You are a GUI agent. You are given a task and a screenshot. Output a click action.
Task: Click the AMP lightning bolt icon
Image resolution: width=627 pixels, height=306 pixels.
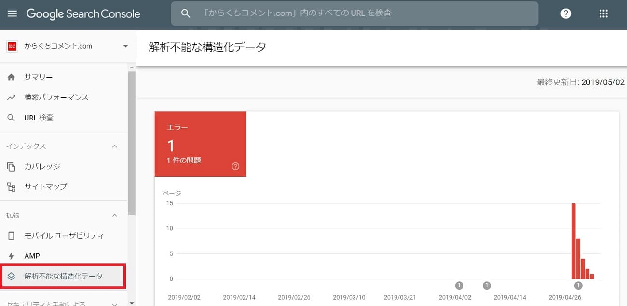pos(12,256)
